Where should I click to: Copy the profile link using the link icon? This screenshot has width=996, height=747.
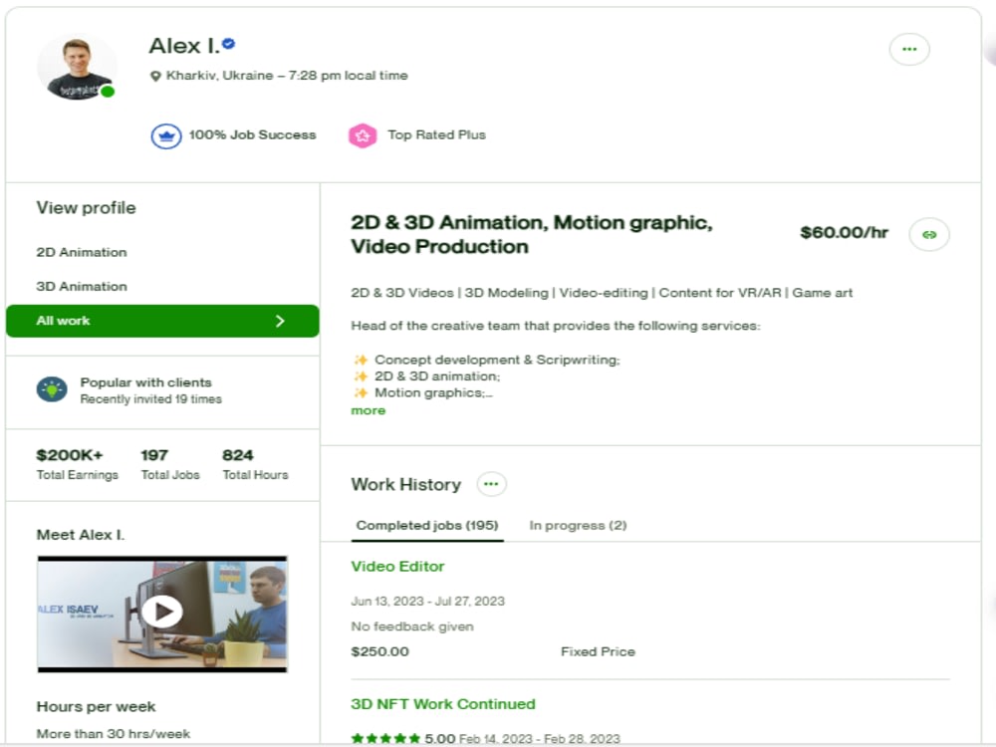[x=927, y=235]
